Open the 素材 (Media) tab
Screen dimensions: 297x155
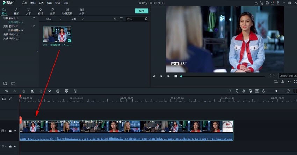coord(4,12)
